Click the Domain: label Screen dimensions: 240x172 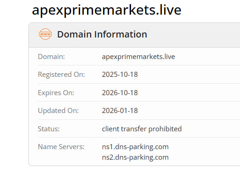pyautogui.click(x=51, y=57)
